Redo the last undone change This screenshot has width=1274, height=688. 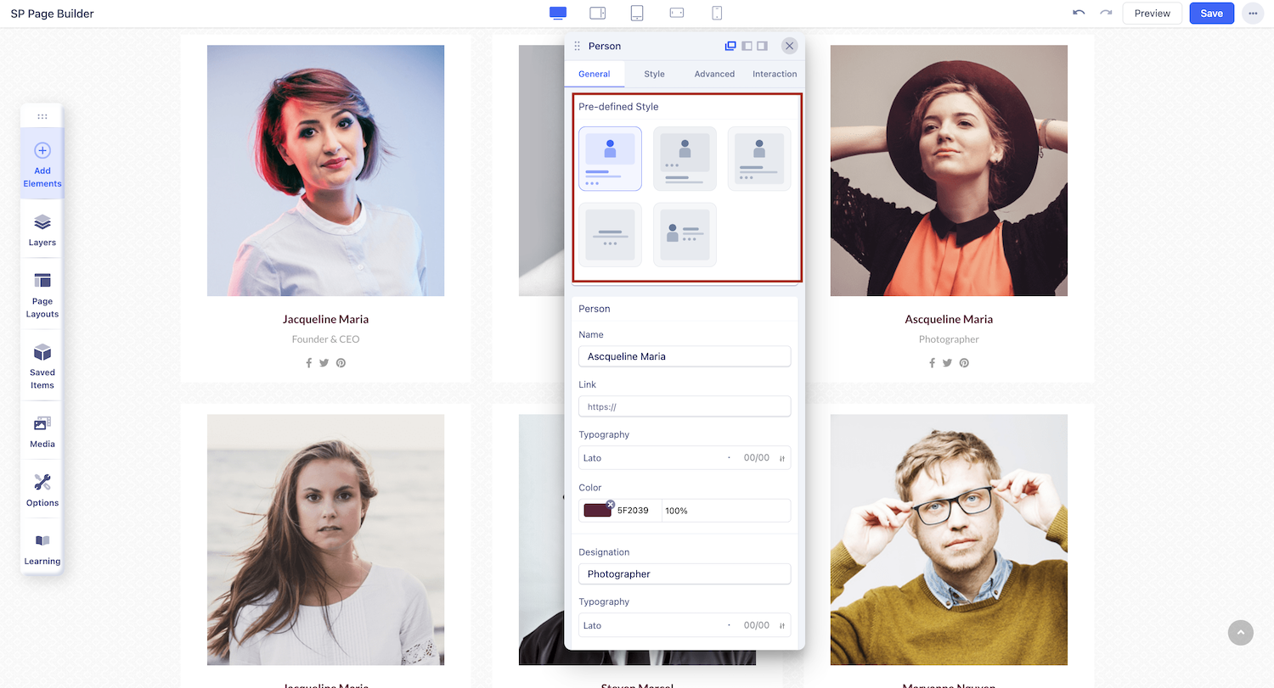pos(1106,13)
